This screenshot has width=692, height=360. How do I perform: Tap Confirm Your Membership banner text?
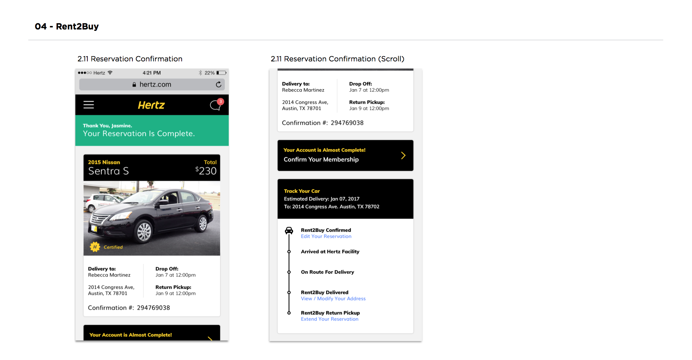click(321, 160)
